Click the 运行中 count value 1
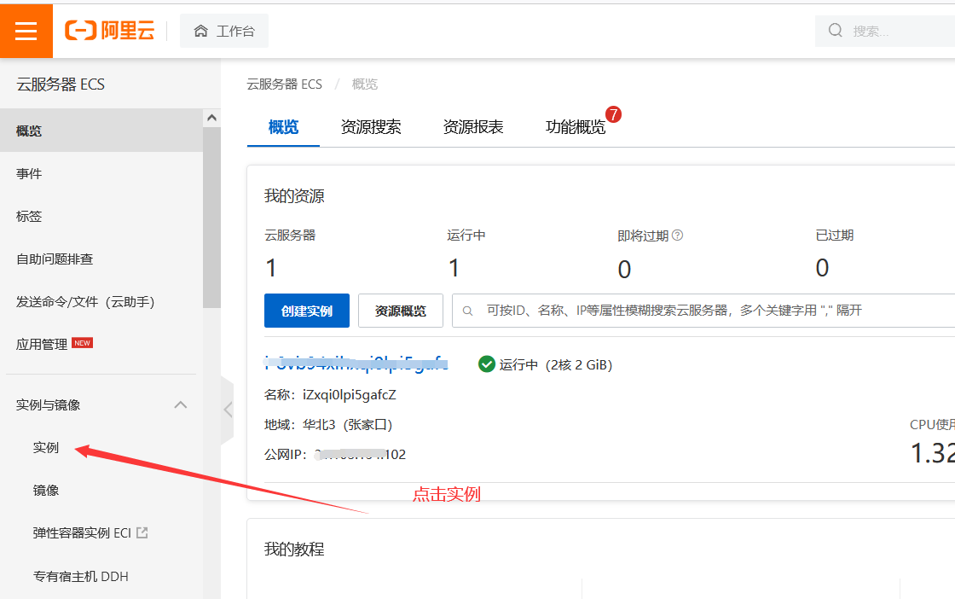Viewport: 955px width, 599px height. point(454,268)
